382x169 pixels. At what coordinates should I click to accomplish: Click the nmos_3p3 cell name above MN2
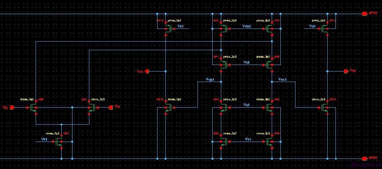(53, 133)
